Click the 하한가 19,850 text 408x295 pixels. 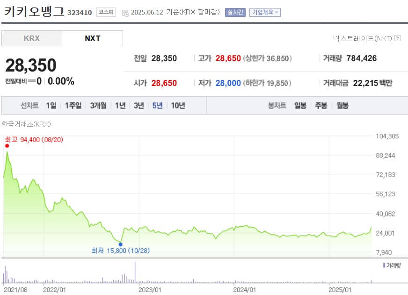coord(267,83)
